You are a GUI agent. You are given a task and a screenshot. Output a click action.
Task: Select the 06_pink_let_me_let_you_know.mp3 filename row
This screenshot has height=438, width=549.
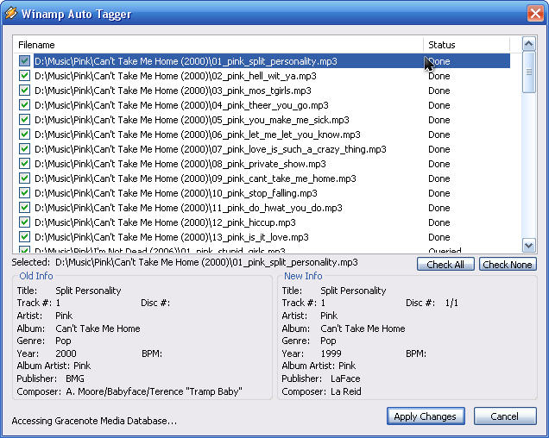point(198,135)
